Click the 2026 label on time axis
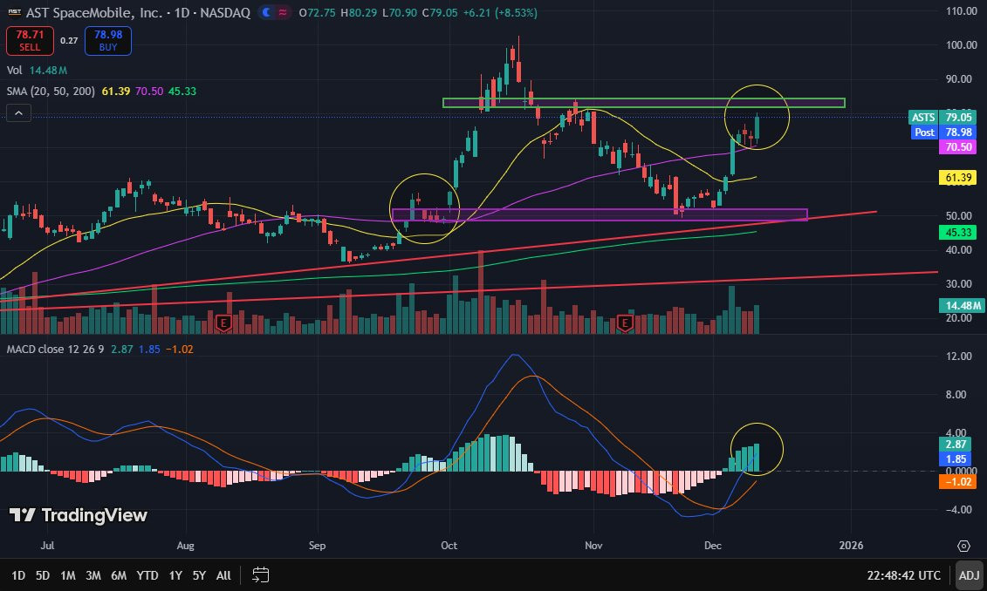The width and height of the screenshot is (987, 591). coord(851,546)
